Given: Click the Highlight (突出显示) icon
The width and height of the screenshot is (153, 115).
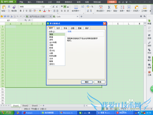Looking at the screenshot, I should [x=101, y=7].
